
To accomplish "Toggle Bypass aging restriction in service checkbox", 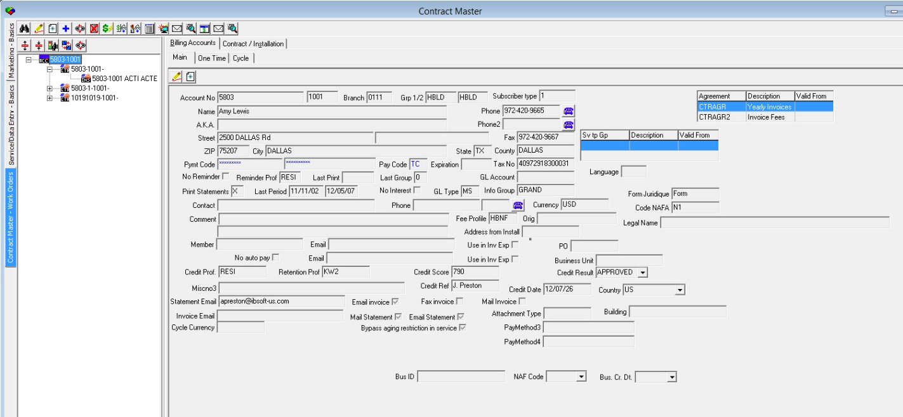I will 463,328.
